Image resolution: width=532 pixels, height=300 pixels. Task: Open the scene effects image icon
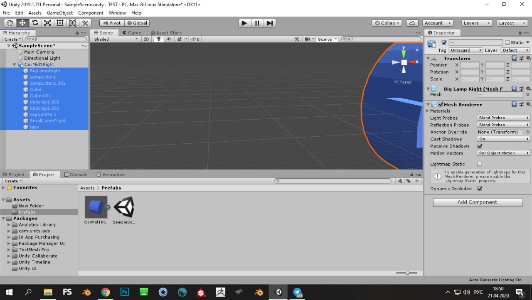click(180, 39)
